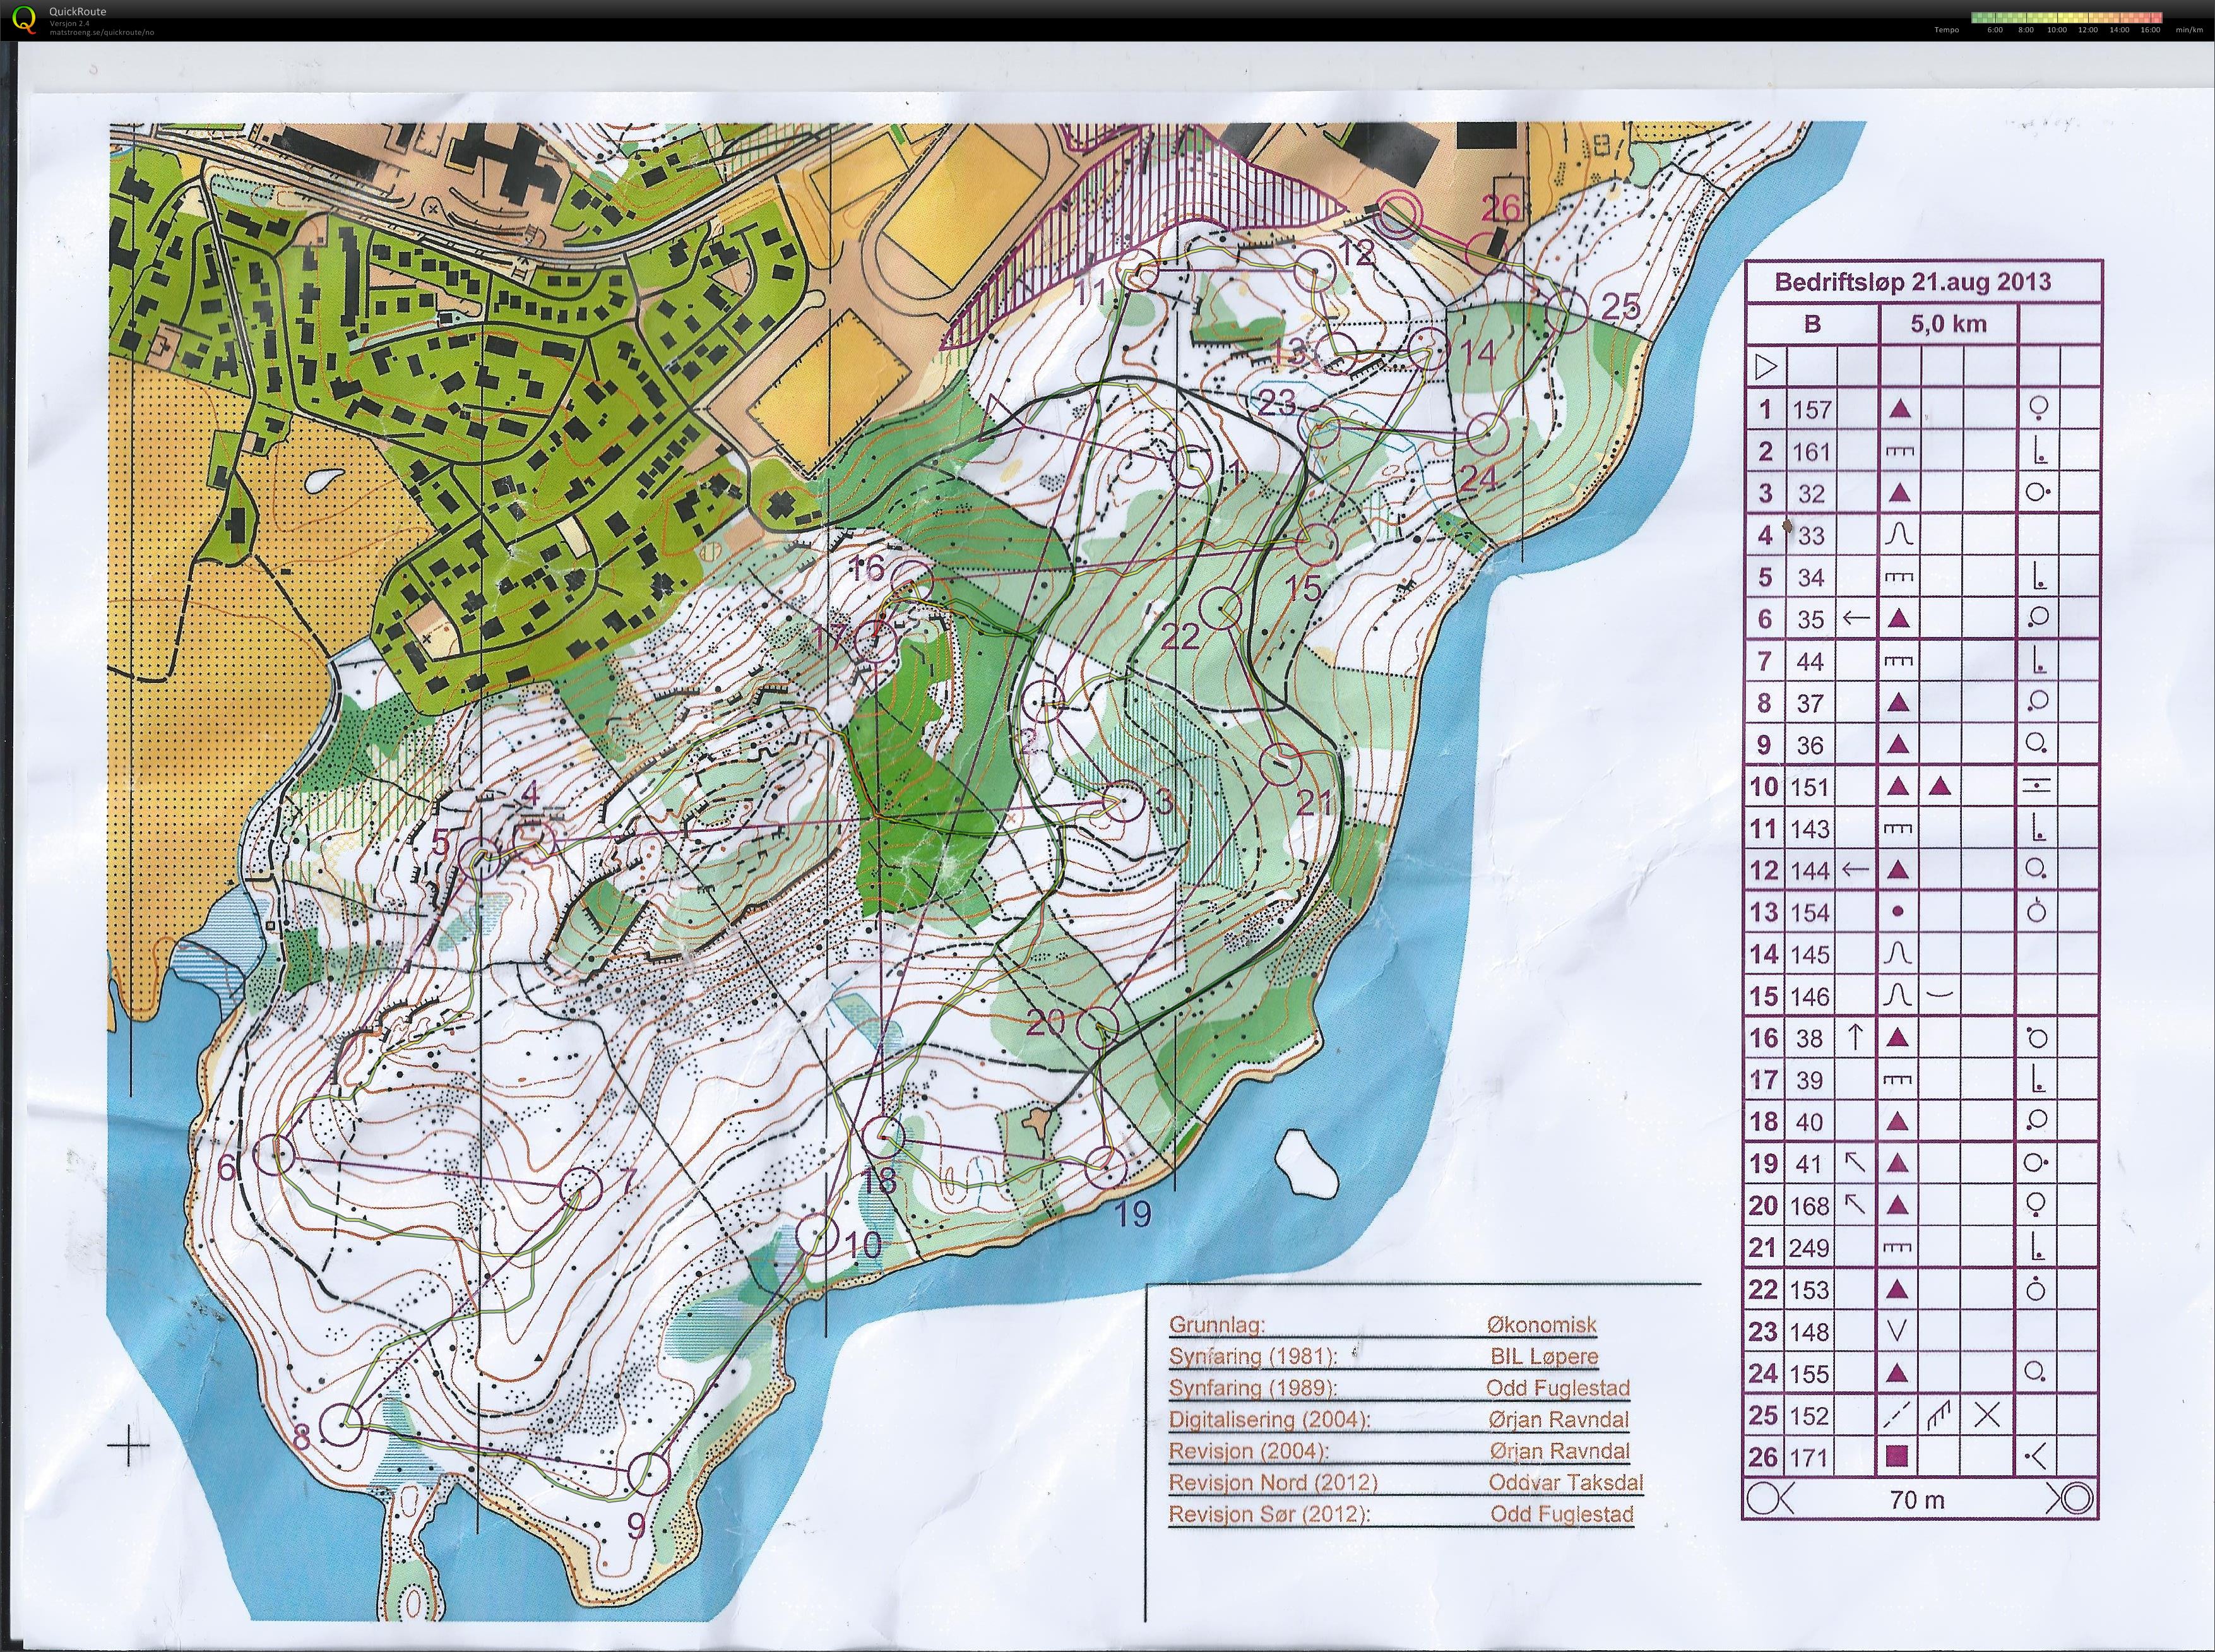Viewport: 2215px width, 1652px height.
Task: Select the 'Økonomisk' credit text
Action: [x=1542, y=1324]
